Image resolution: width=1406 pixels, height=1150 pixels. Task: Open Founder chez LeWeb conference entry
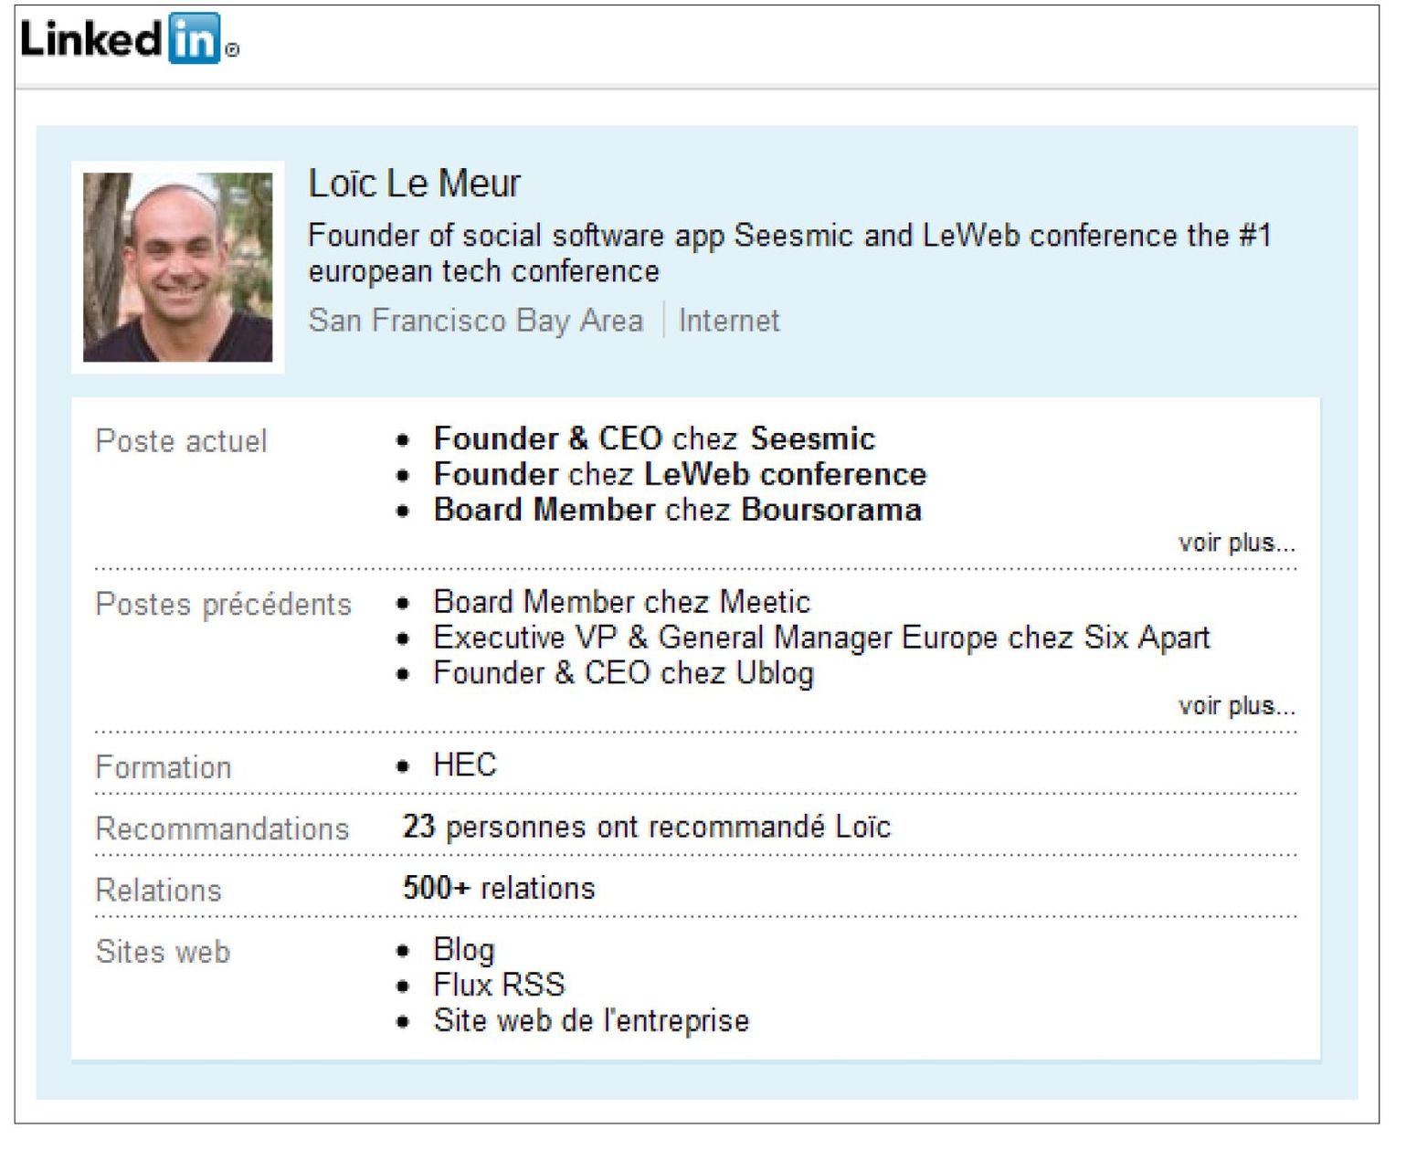coord(680,474)
